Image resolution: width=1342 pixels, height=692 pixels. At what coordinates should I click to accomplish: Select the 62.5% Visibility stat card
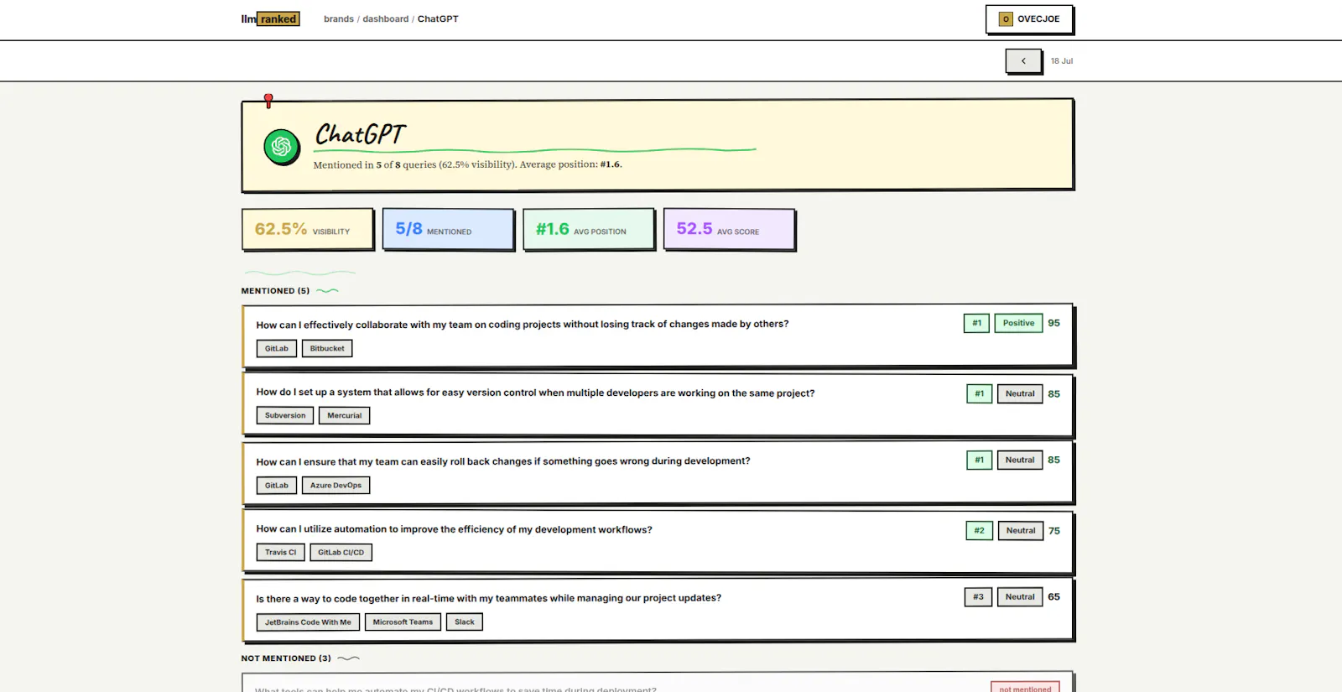308,229
